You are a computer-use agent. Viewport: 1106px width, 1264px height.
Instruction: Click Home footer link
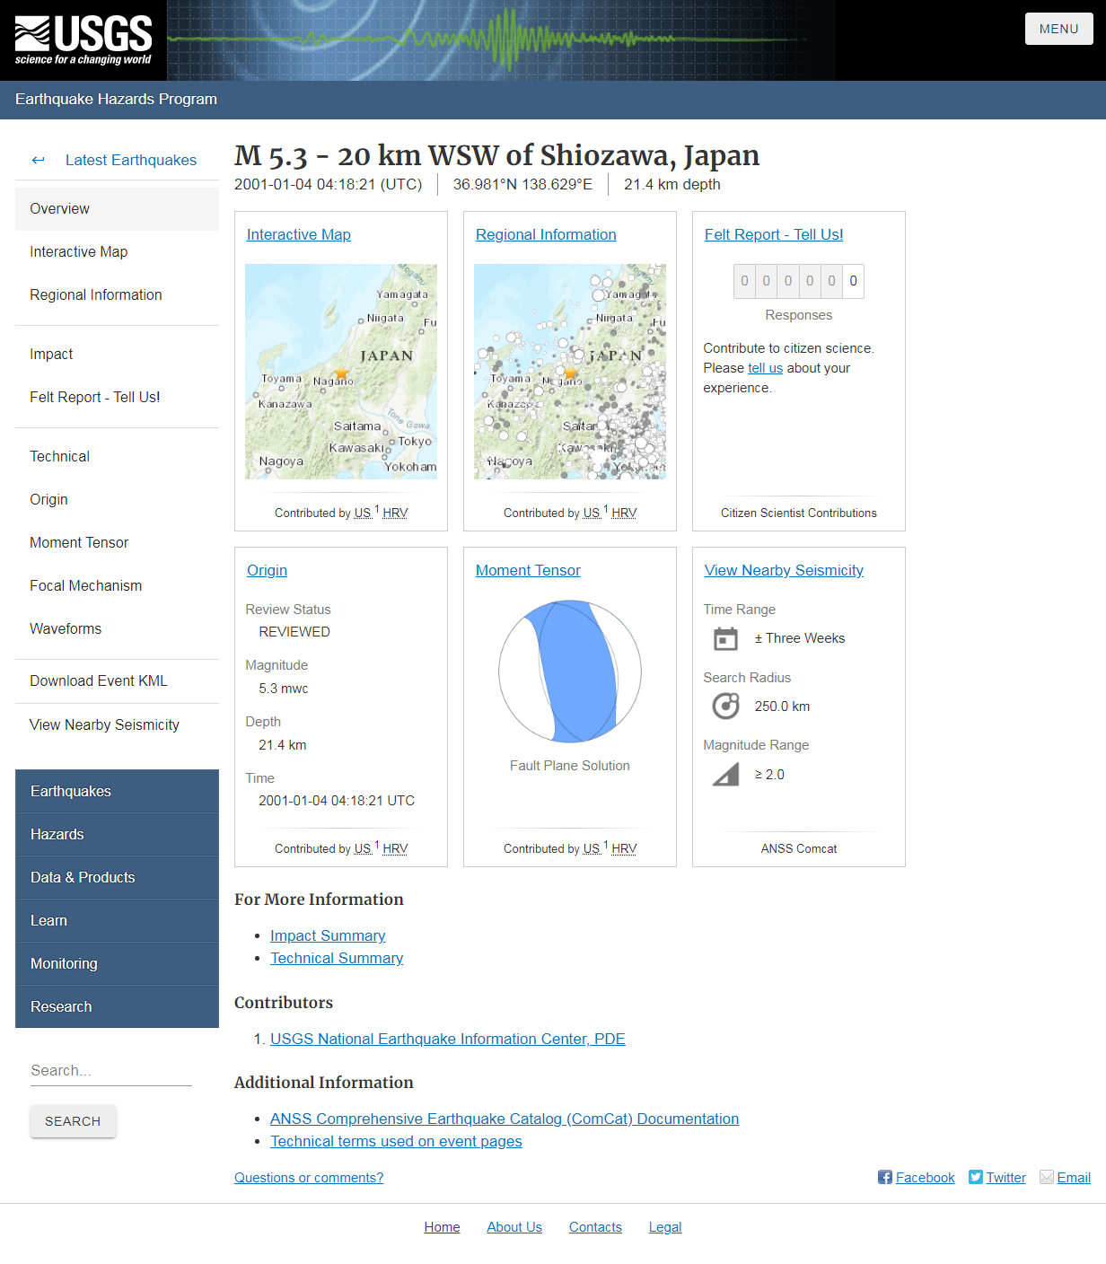pyautogui.click(x=442, y=1227)
